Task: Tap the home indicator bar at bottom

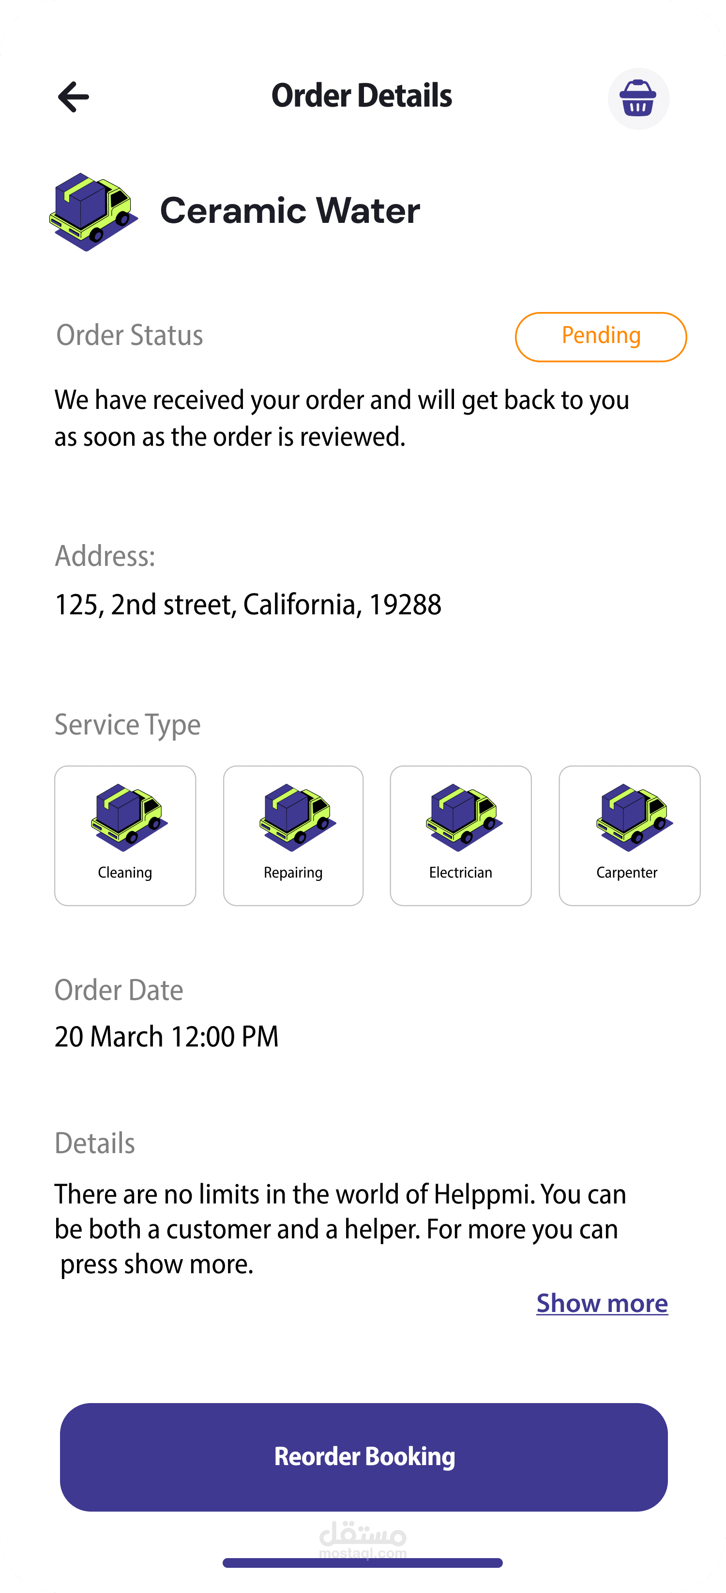Action: (x=363, y=1562)
